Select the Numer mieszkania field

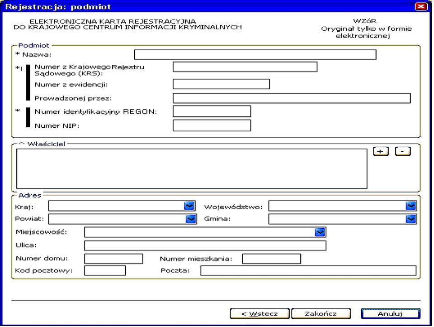click(272, 259)
